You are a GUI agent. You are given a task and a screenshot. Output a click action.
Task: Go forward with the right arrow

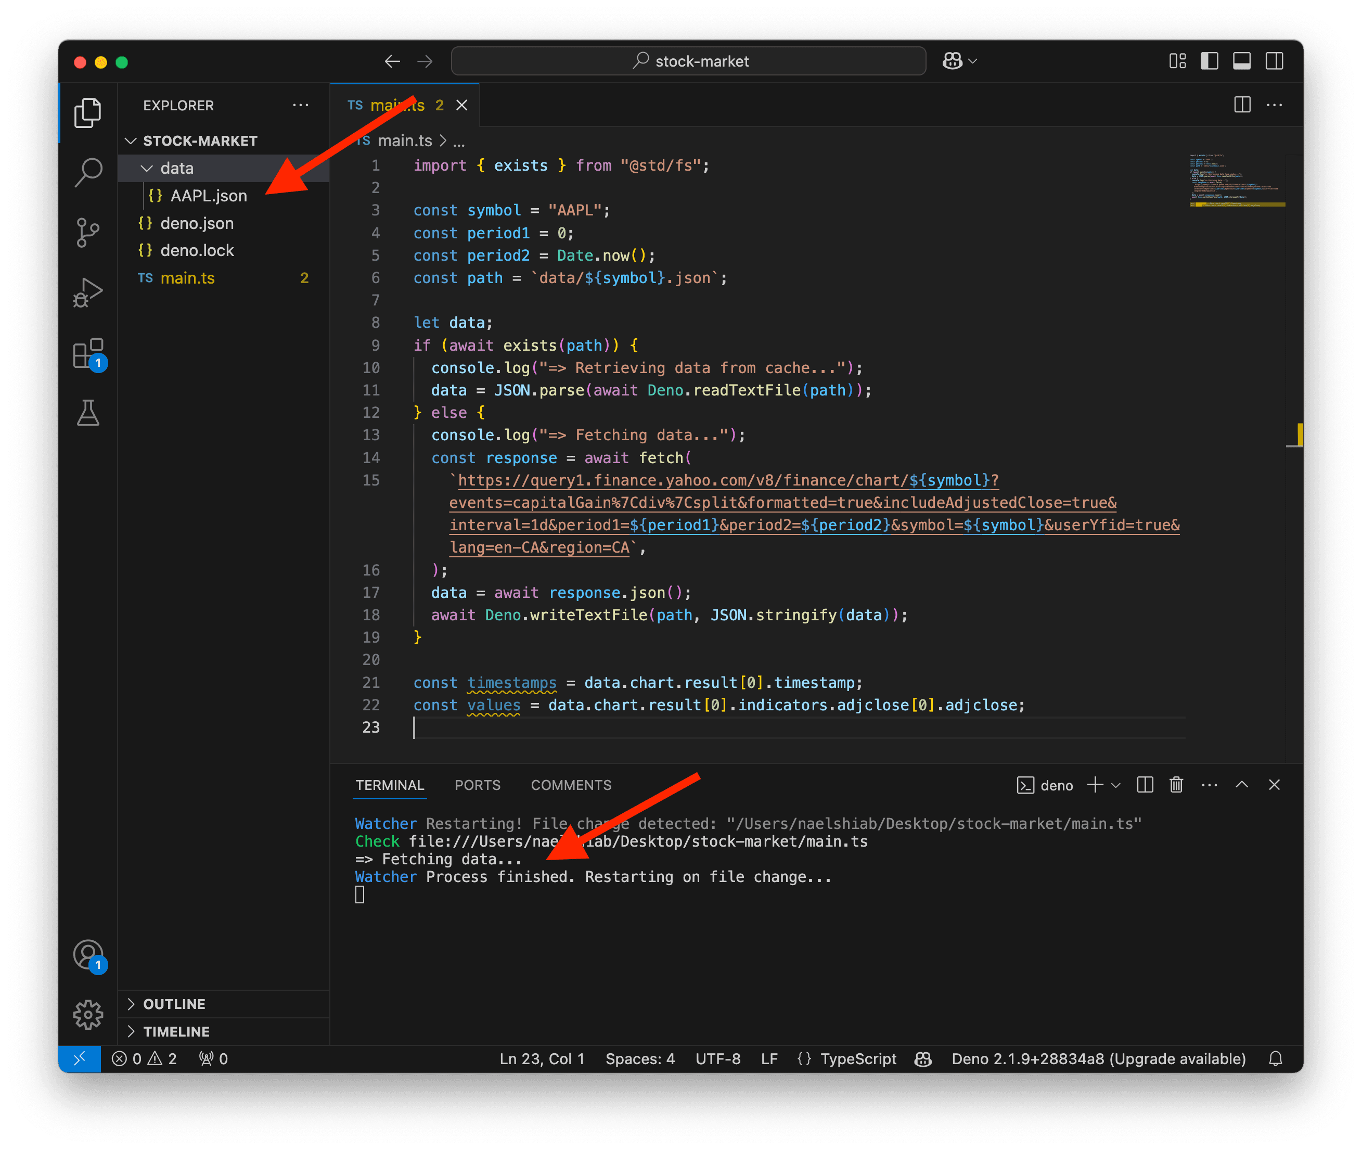(x=425, y=61)
